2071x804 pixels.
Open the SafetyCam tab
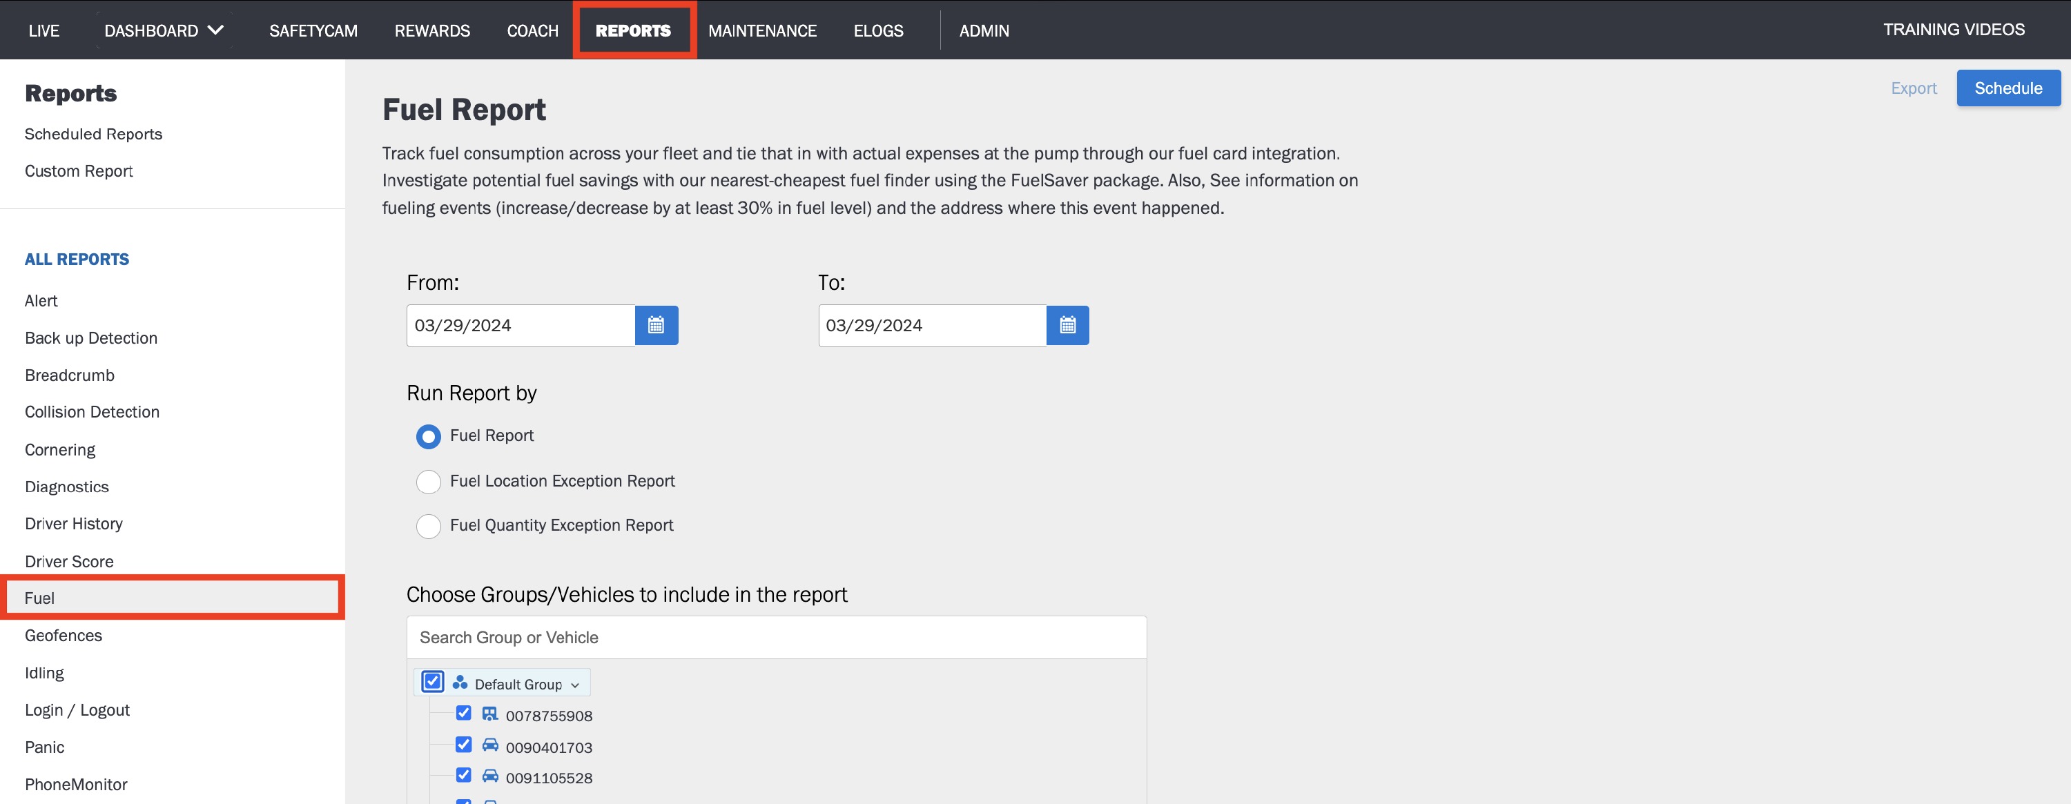(313, 30)
